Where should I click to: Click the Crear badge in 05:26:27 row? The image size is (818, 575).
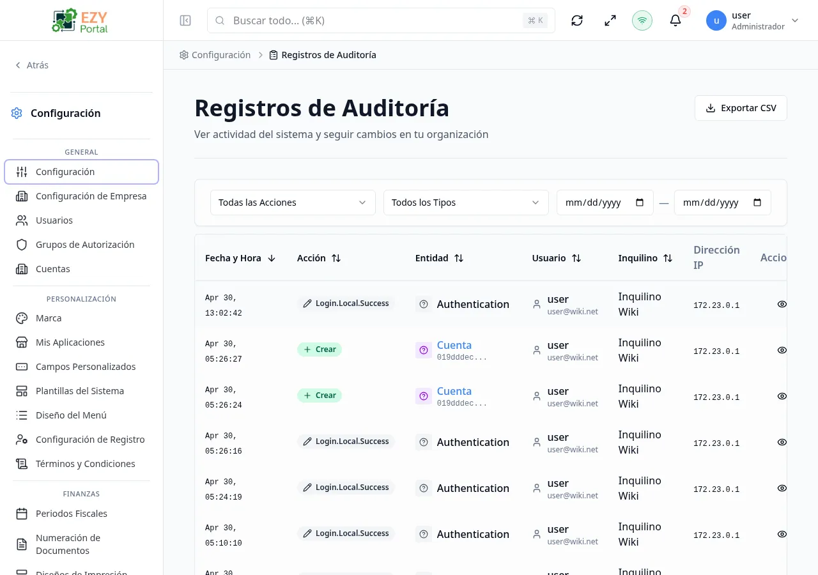pos(320,349)
